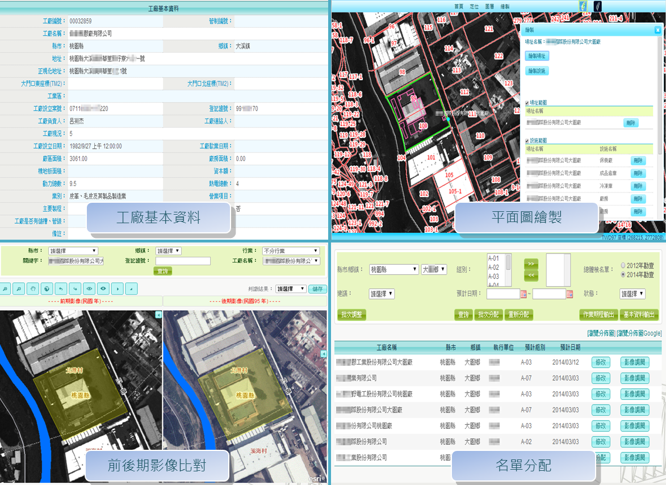The width and height of the screenshot is (666, 485).
Task: Open the 圖層 menu item
Action: click(489, 6)
